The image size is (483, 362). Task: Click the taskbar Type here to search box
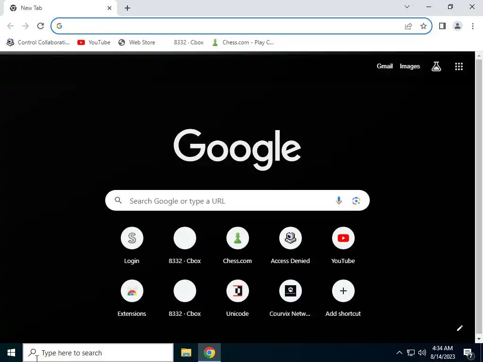point(98,353)
